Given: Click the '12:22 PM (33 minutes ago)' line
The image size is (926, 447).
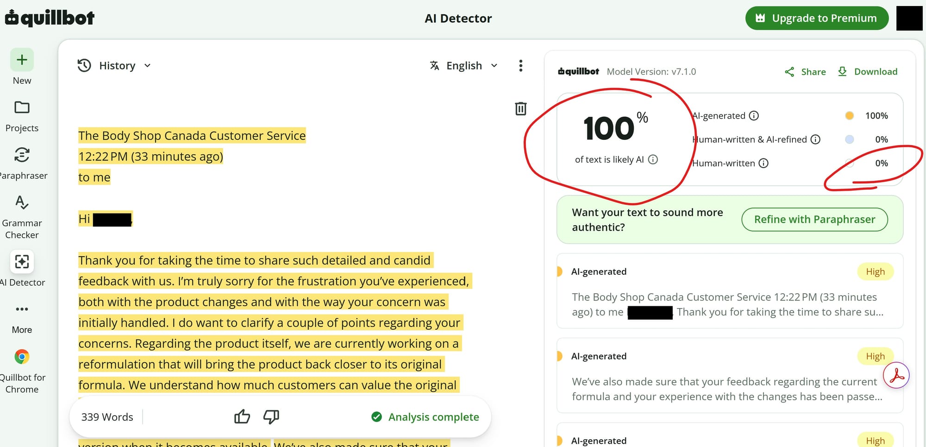Looking at the screenshot, I should (x=150, y=156).
